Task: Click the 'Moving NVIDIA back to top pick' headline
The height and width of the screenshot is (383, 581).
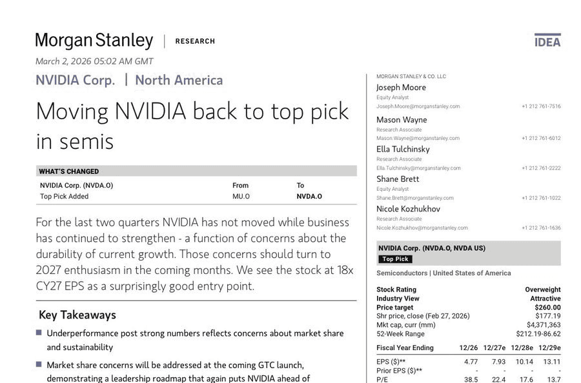Action: tap(192, 125)
